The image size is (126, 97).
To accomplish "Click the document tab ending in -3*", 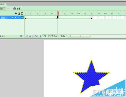I will coord(3,4).
